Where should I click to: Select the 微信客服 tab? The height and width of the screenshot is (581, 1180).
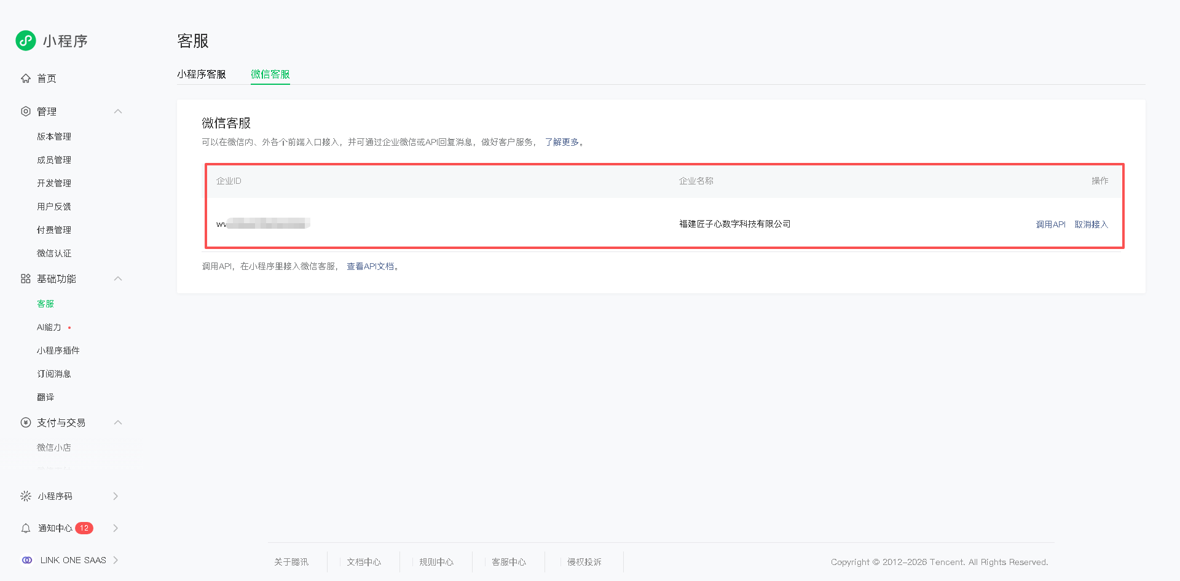click(x=270, y=74)
